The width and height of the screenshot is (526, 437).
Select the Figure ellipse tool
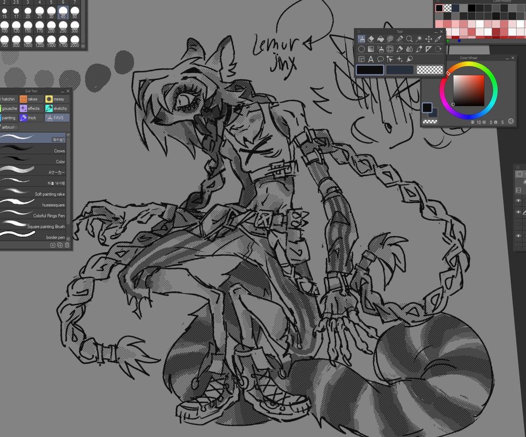tap(361, 49)
